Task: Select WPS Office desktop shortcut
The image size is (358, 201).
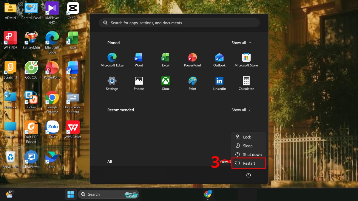Action: click(73, 130)
